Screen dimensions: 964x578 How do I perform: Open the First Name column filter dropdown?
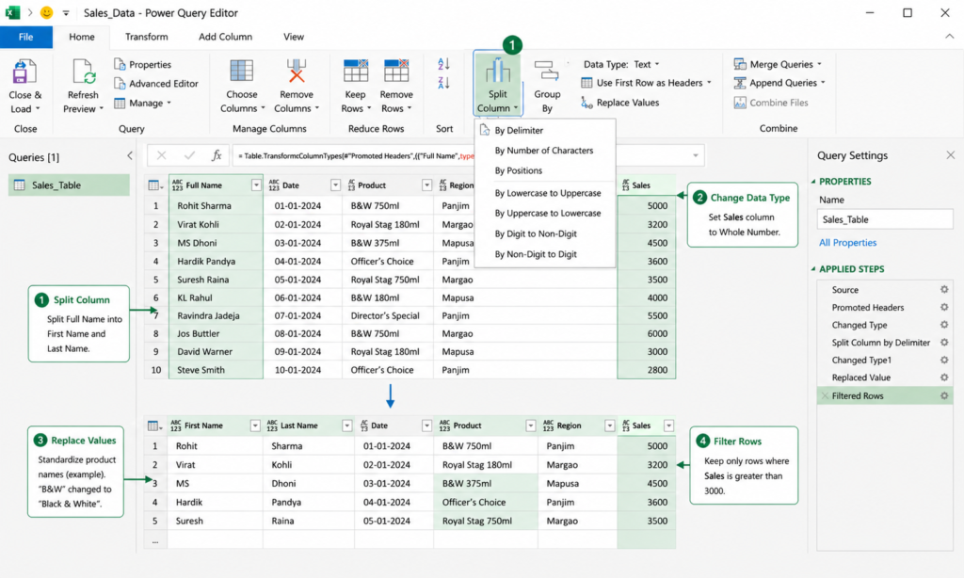254,425
